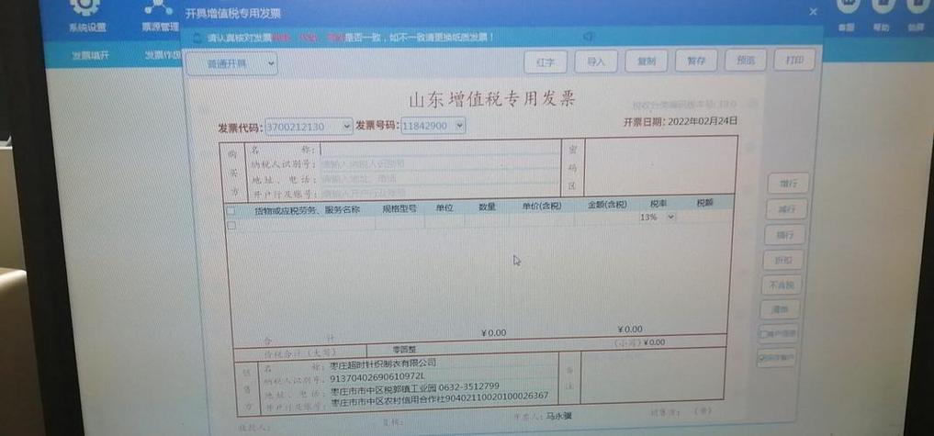
Task: Click the 单价(含税) cell in first row
Action: point(542,221)
